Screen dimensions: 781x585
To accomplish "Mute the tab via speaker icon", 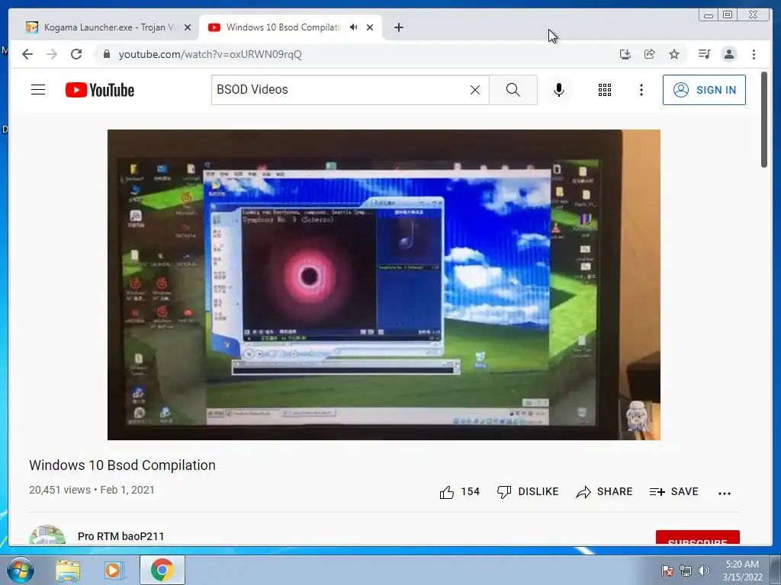I will (353, 27).
